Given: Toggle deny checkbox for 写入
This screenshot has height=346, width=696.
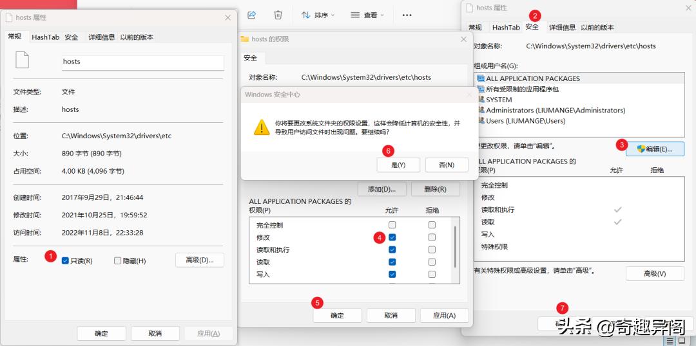Looking at the screenshot, I should [x=432, y=275].
